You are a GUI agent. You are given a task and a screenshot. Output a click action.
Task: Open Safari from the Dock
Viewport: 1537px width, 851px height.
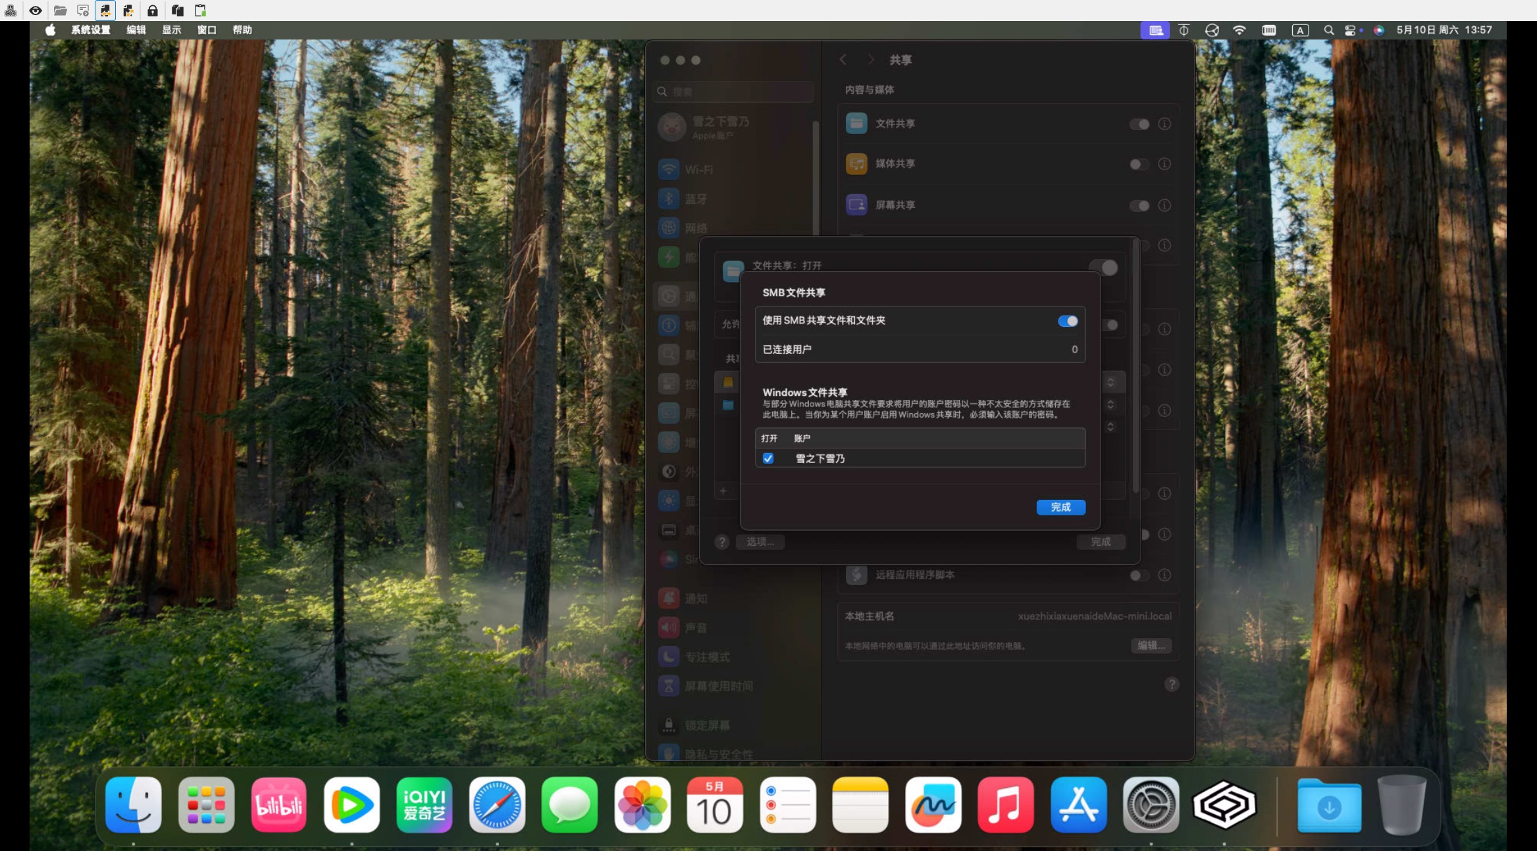click(497, 805)
